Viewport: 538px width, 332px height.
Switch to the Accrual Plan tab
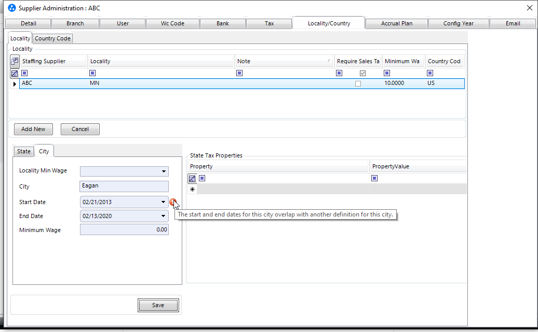[397, 23]
